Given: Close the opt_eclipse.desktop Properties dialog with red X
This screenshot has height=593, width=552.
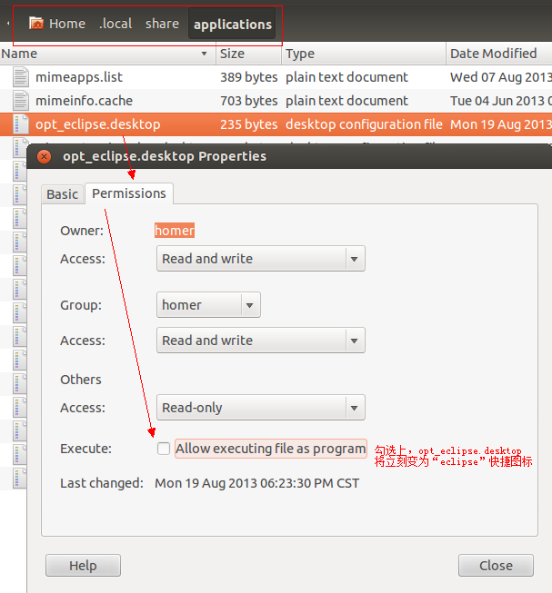Looking at the screenshot, I should click(x=45, y=156).
